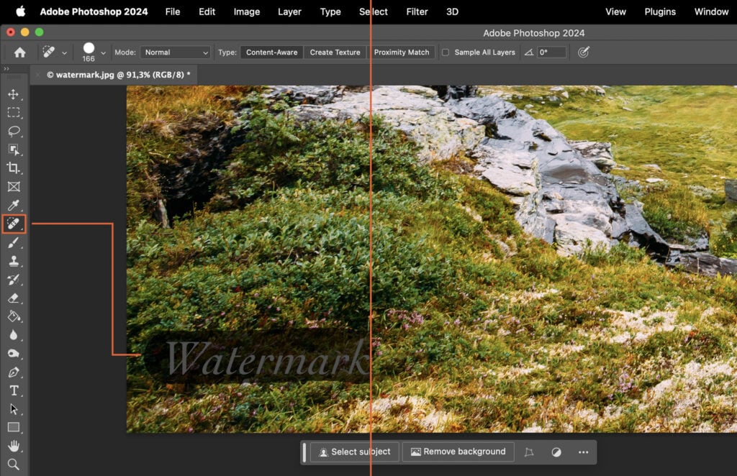Click the Home icon in the options bar
This screenshot has height=476, width=737.
point(19,52)
